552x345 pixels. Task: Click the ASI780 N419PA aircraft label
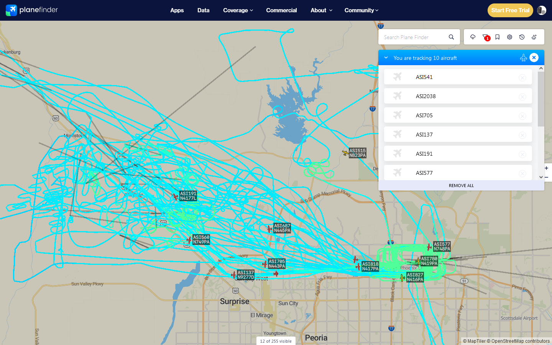click(429, 261)
